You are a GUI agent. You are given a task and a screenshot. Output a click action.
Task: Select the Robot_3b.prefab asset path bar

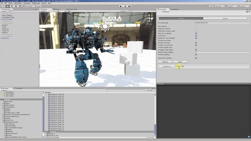tap(52, 137)
